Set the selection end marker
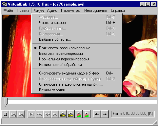The width and height of the screenshot is (158, 126). click(x=105, y=114)
